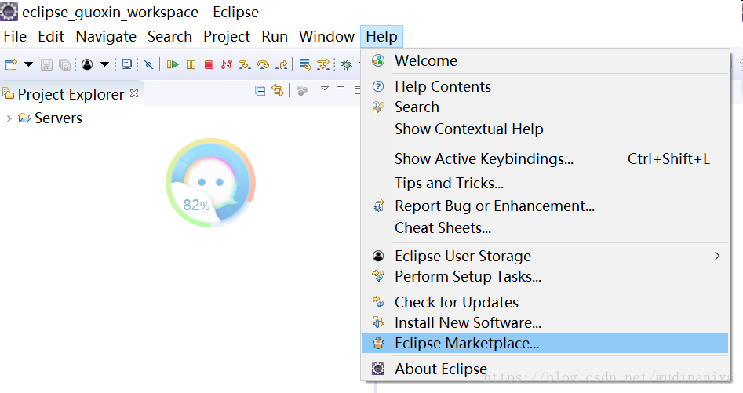
Task: Click the Drop to Frame toolbar icon
Action: [x=305, y=64]
